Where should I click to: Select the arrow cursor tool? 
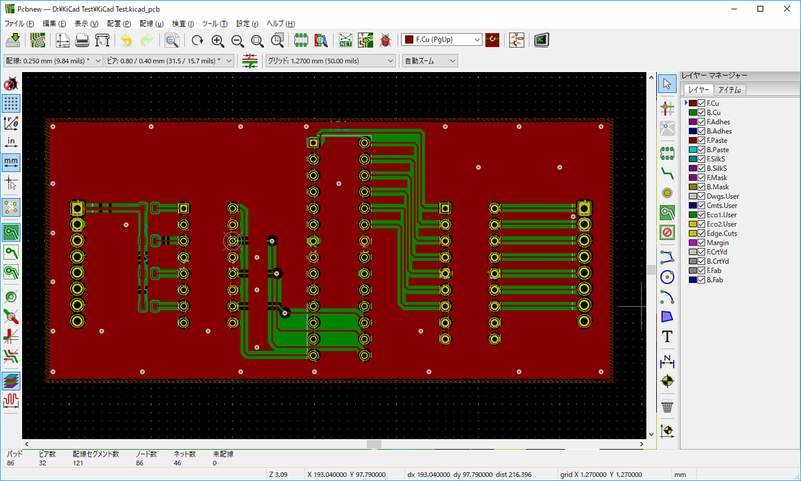click(667, 83)
